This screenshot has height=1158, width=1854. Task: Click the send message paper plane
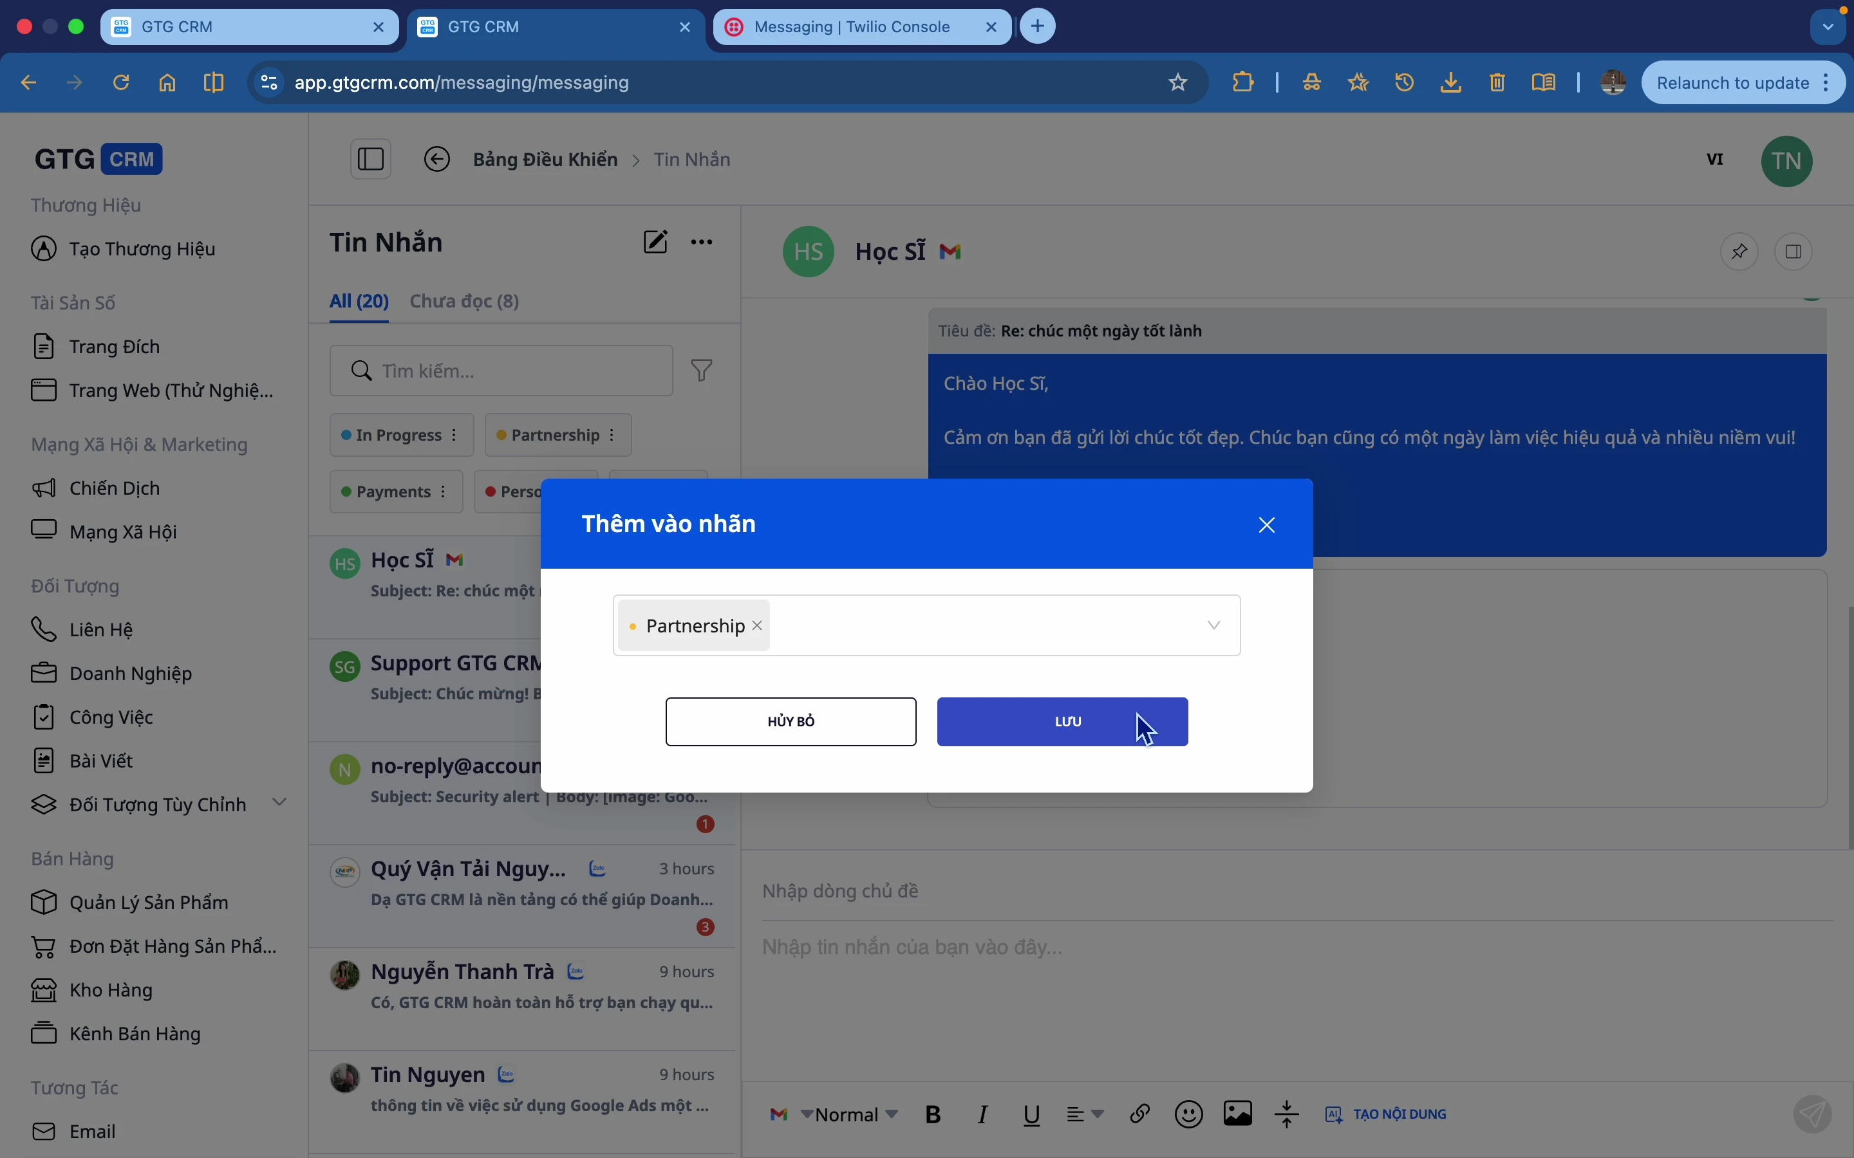point(1813,1114)
